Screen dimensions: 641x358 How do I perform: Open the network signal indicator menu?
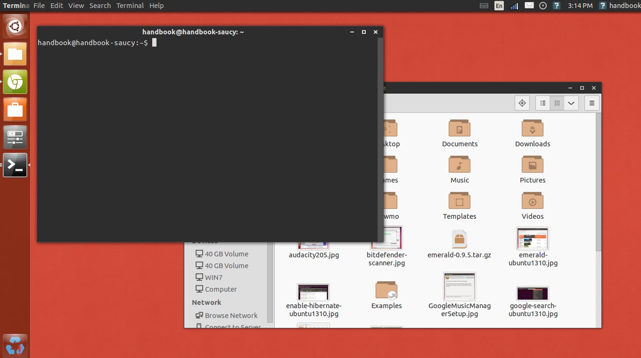(514, 6)
